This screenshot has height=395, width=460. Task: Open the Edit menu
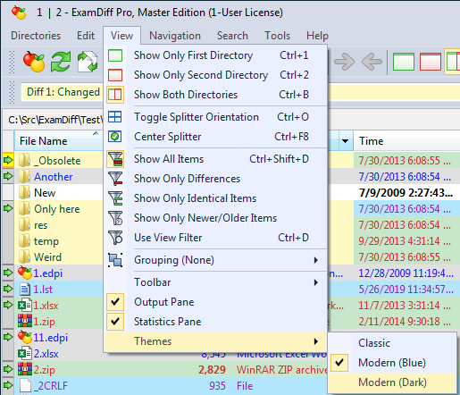click(x=86, y=36)
